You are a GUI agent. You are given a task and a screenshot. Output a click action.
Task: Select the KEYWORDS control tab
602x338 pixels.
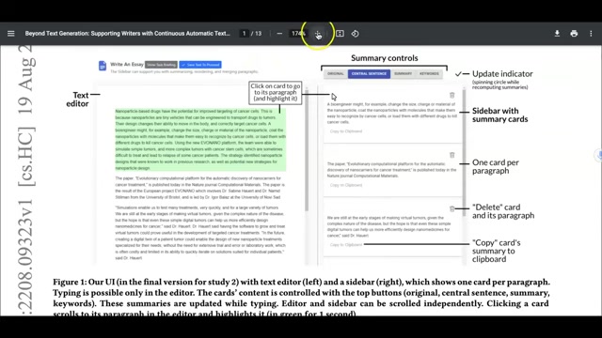[429, 73]
